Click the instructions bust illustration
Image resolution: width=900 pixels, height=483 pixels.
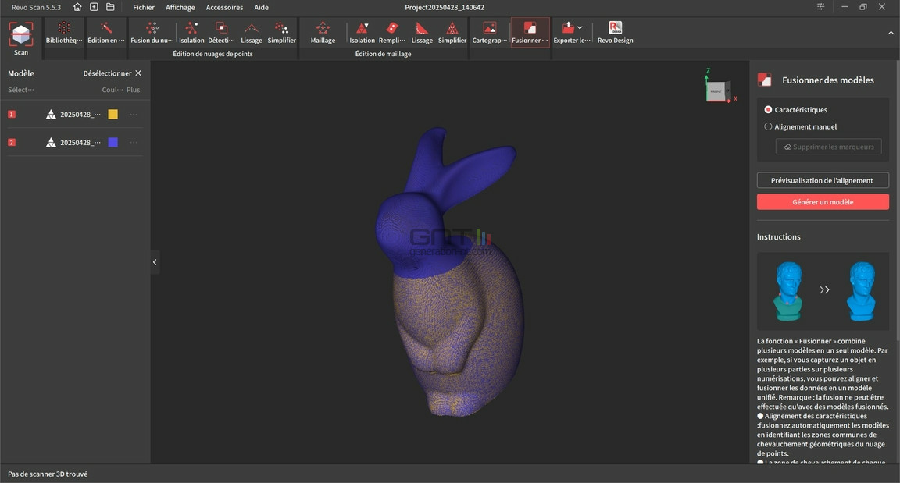coord(823,291)
